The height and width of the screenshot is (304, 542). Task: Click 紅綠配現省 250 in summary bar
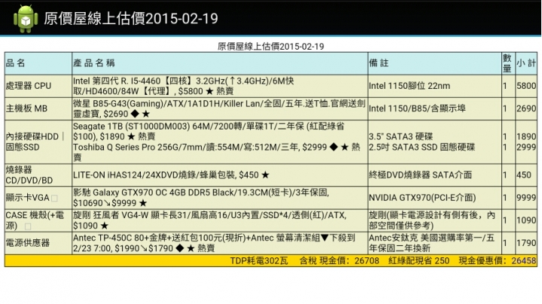(x=419, y=261)
